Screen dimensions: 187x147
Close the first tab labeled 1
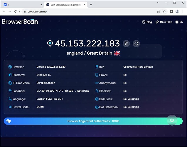click(x=41, y=5)
